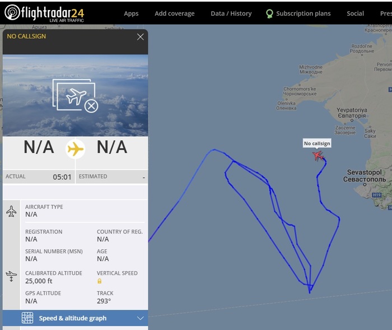
Task: Close the No Callsign flight panel
Action: coord(141,37)
